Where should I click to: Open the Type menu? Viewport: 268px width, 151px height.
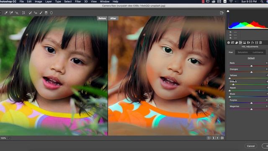coord(58,2)
